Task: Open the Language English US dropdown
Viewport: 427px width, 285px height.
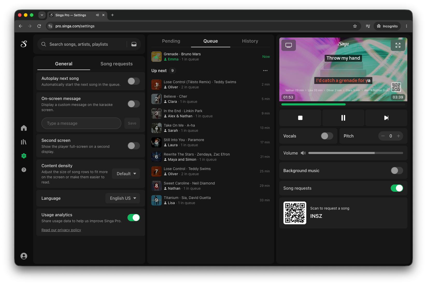Action: (123, 198)
